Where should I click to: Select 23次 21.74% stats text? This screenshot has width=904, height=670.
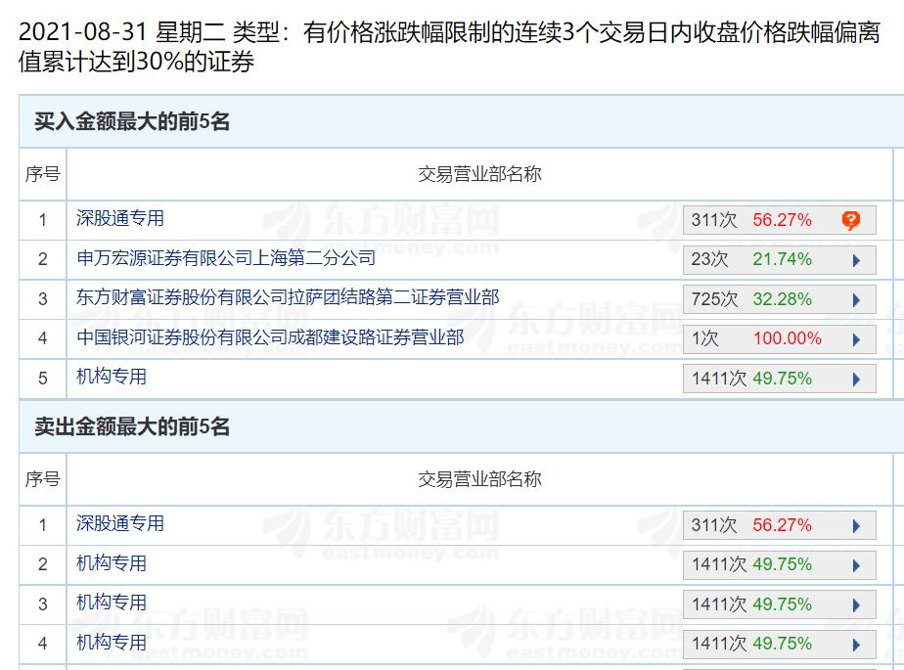tap(751, 259)
